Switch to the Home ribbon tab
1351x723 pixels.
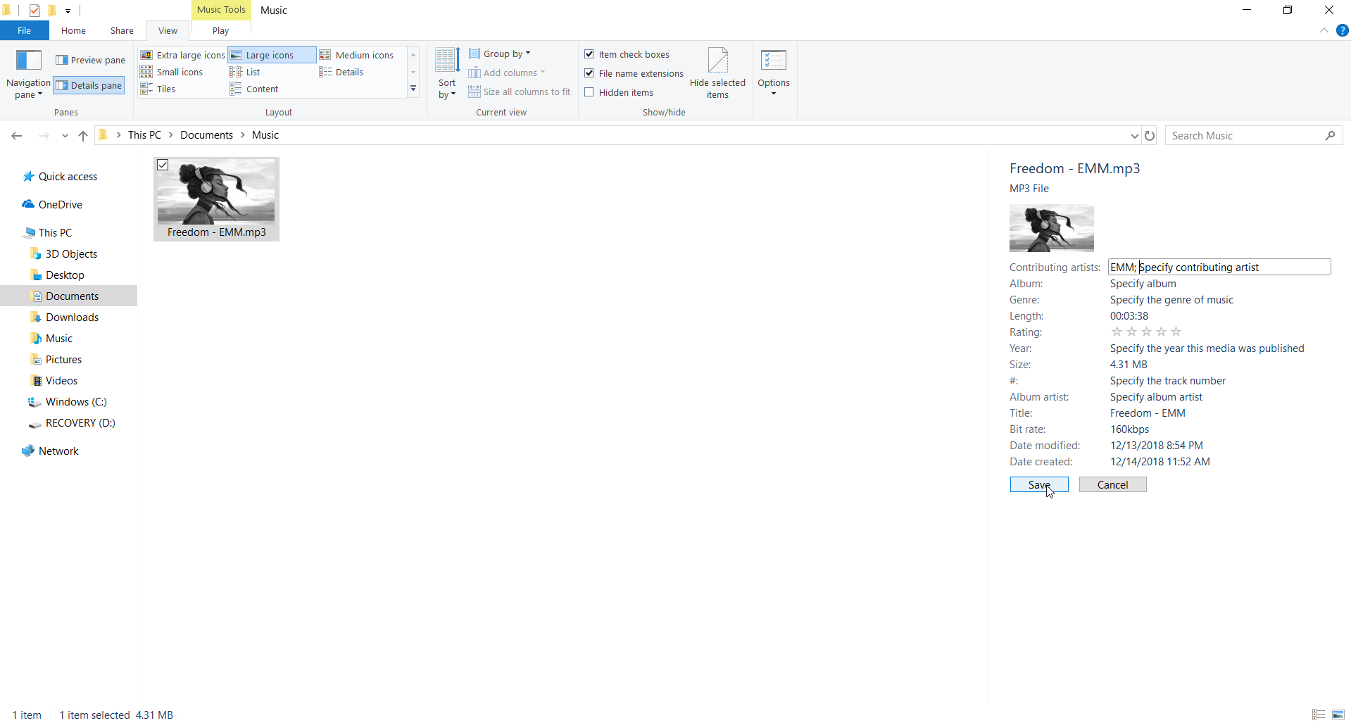73,30
